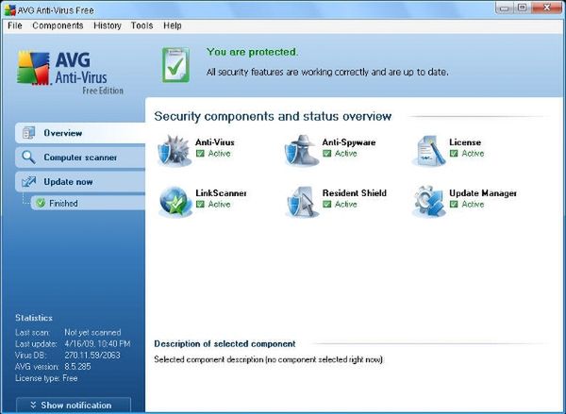Click the License Active checkmark
566x414 pixels.
(x=454, y=154)
